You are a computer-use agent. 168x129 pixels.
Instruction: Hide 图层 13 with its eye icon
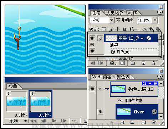coord(92,38)
